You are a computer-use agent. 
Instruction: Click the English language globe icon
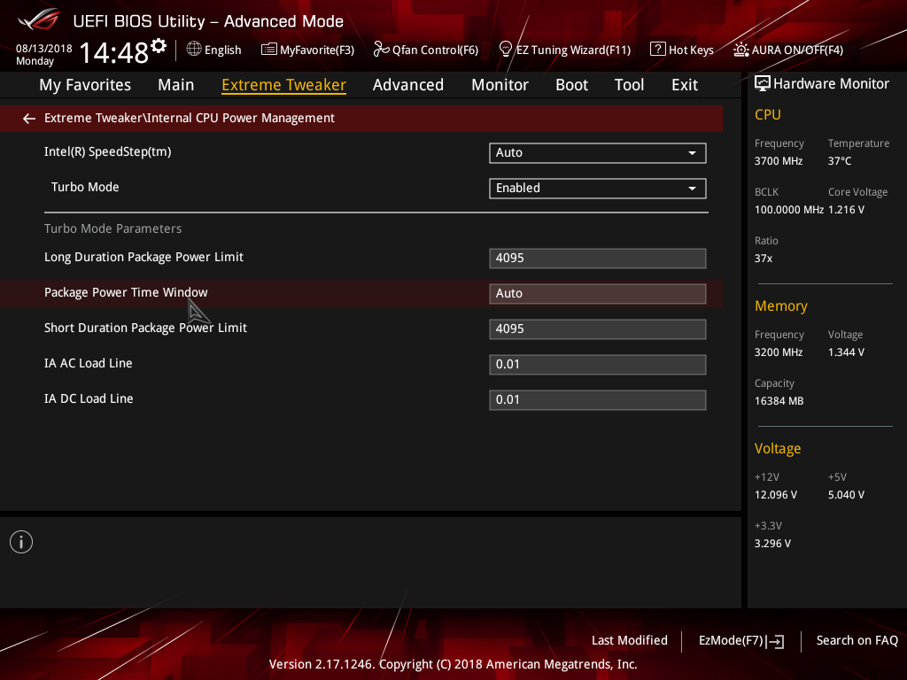point(194,50)
